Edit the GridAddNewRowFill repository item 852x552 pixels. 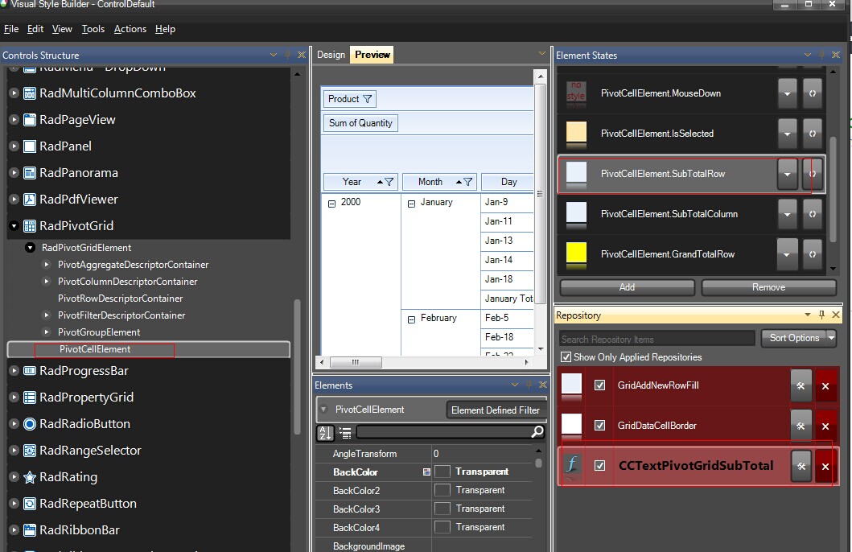[801, 385]
